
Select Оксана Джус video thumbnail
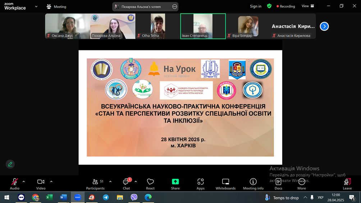point(68,26)
